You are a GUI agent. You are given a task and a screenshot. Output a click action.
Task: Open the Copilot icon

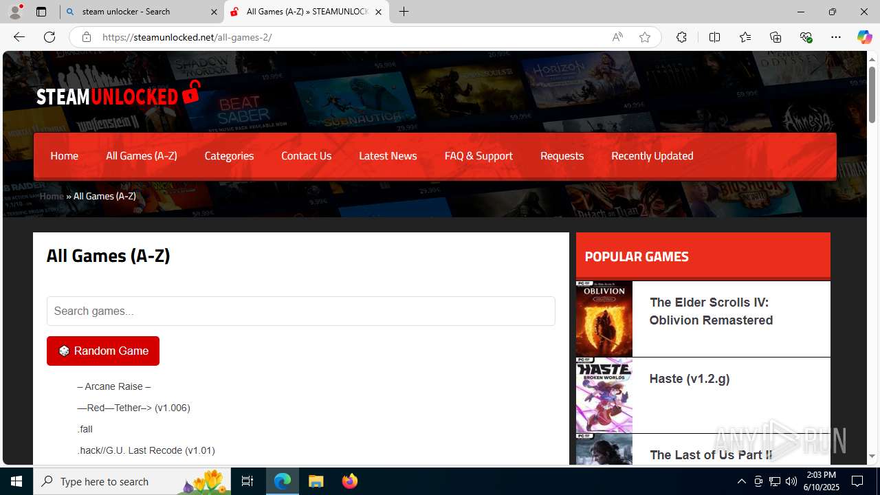tap(864, 37)
